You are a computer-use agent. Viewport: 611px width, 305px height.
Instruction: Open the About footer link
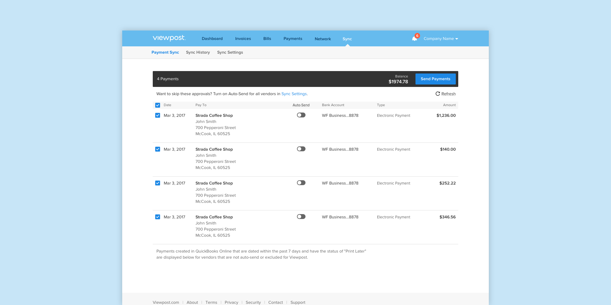(x=192, y=303)
